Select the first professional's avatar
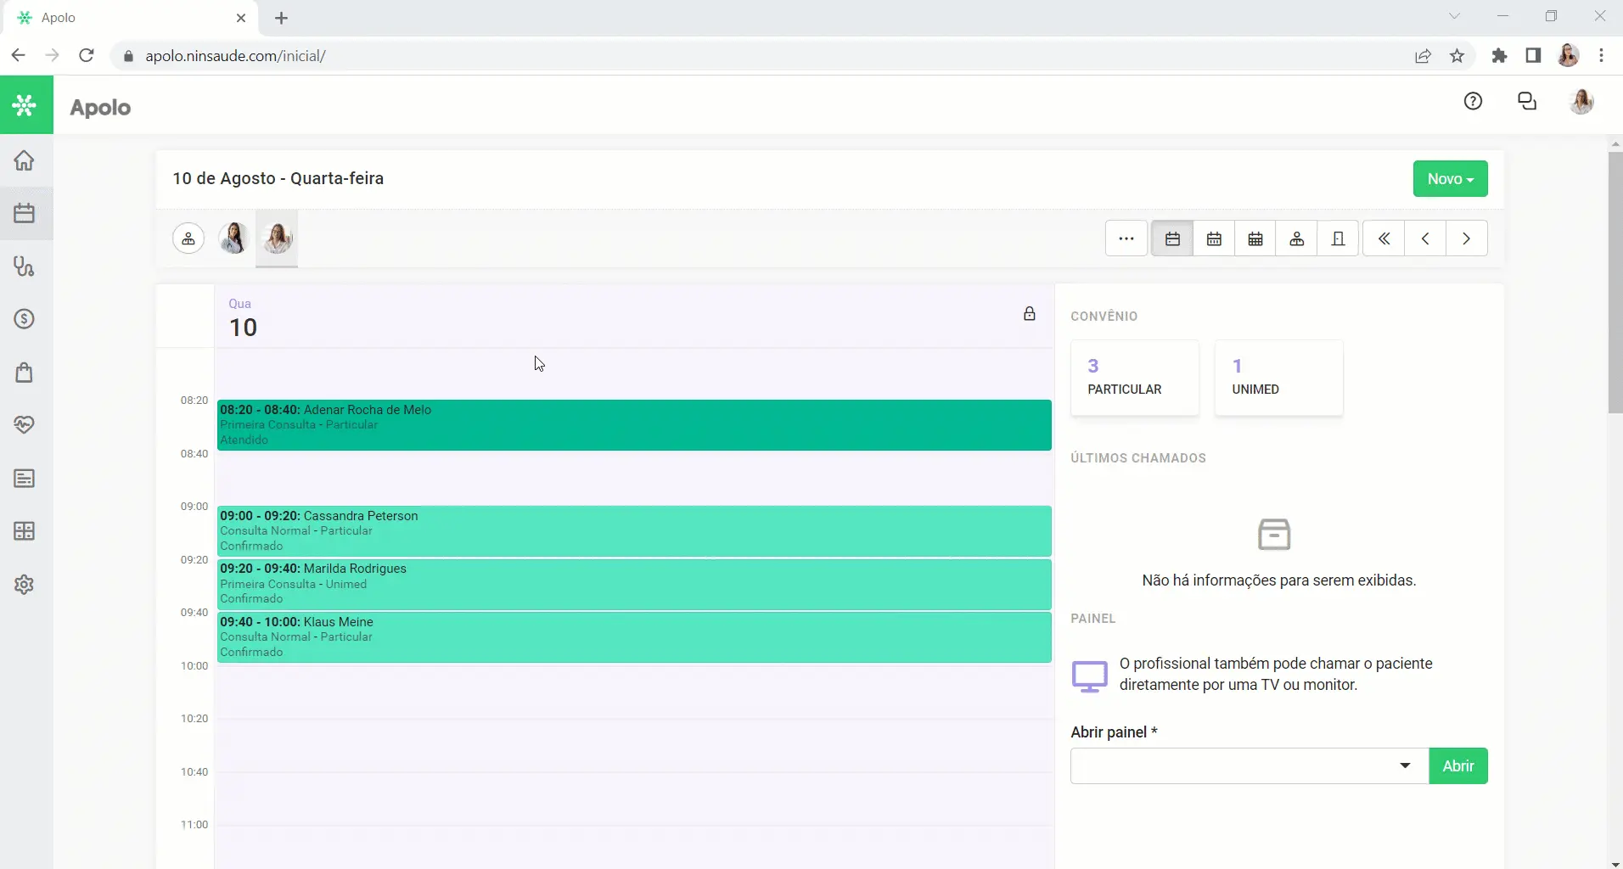The image size is (1623, 869). click(x=233, y=238)
